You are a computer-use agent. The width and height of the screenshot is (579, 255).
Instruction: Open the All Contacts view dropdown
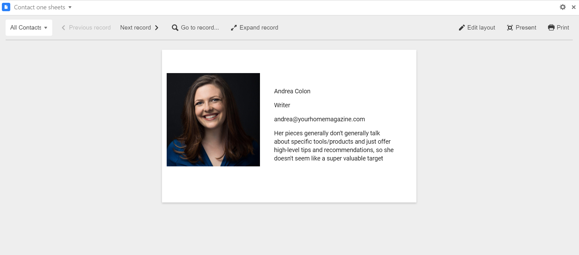[29, 27]
